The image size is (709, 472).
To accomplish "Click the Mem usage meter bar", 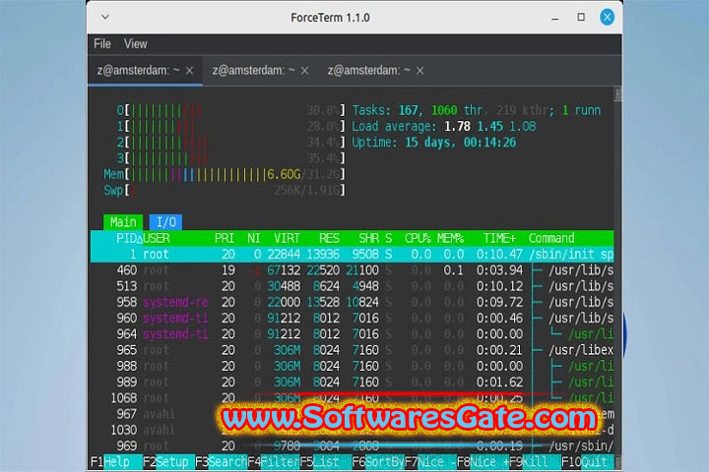I will [225, 174].
